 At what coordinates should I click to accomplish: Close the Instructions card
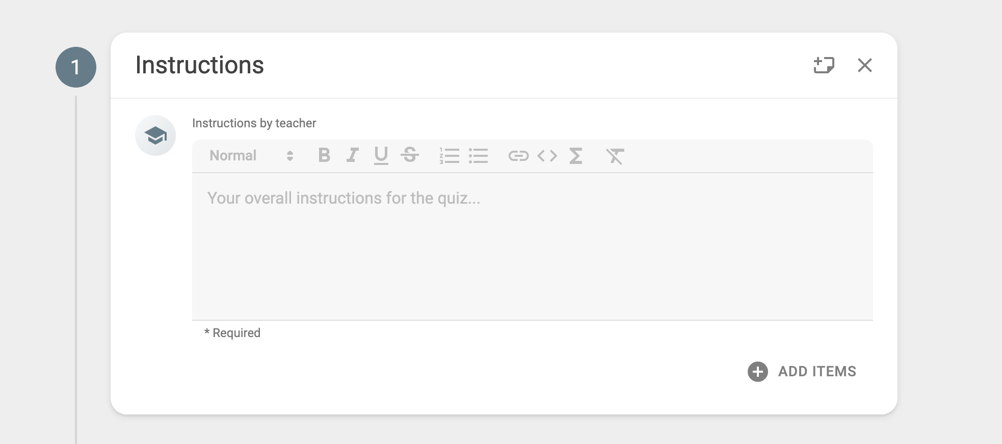click(x=864, y=65)
